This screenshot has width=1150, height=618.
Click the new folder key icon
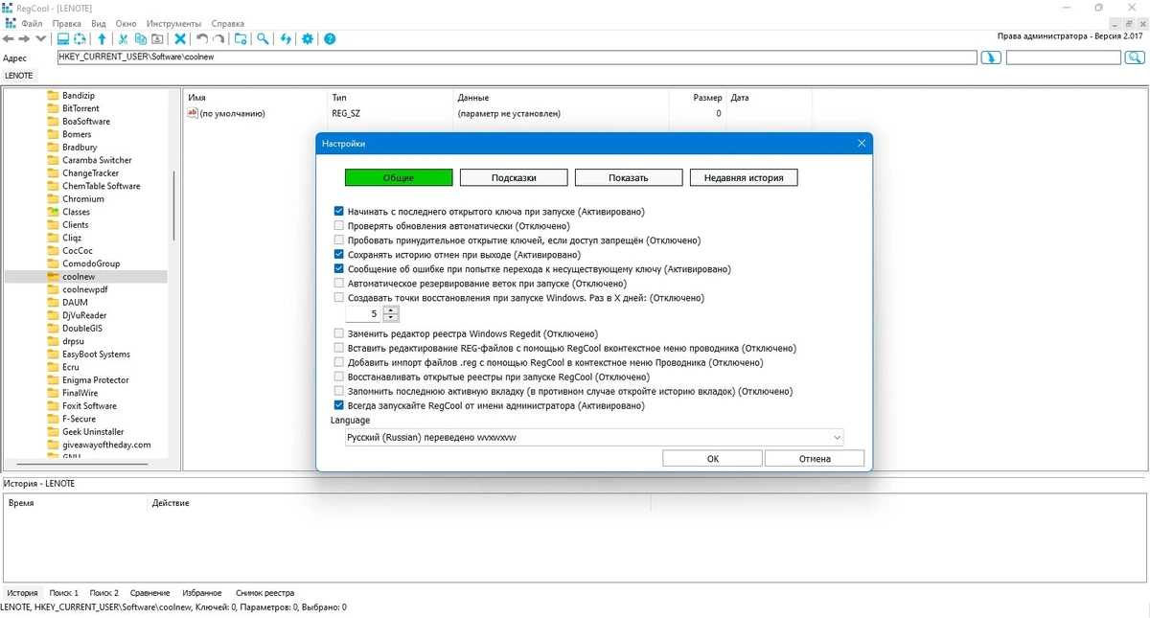tap(241, 39)
